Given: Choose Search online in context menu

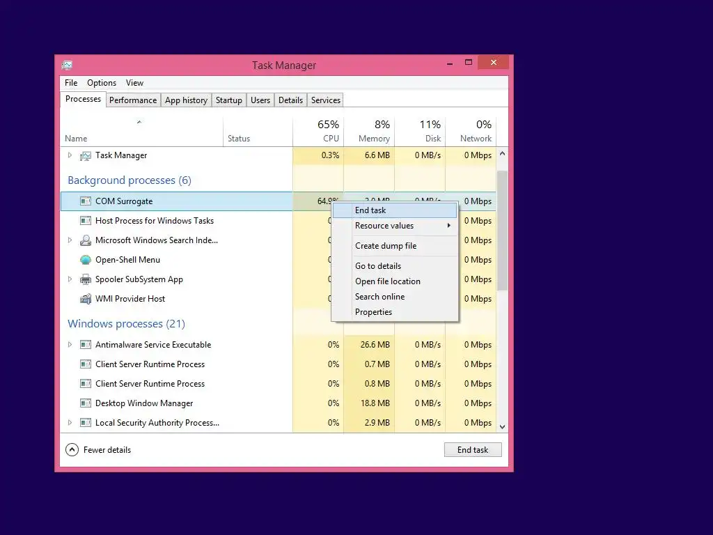Looking at the screenshot, I should 395,297.
